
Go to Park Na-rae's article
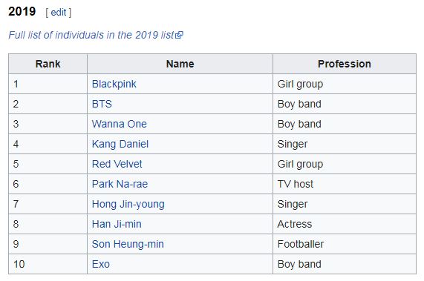click(x=120, y=184)
